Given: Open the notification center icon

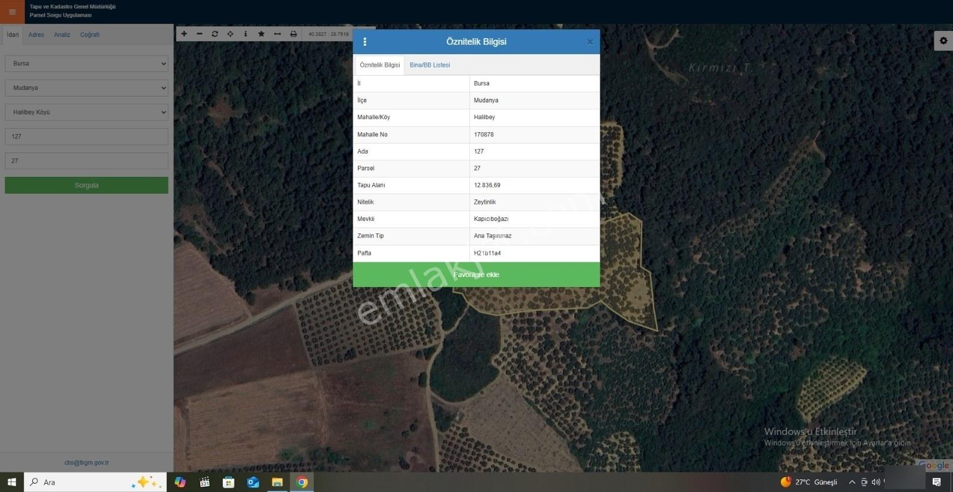Looking at the screenshot, I should (x=937, y=482).
